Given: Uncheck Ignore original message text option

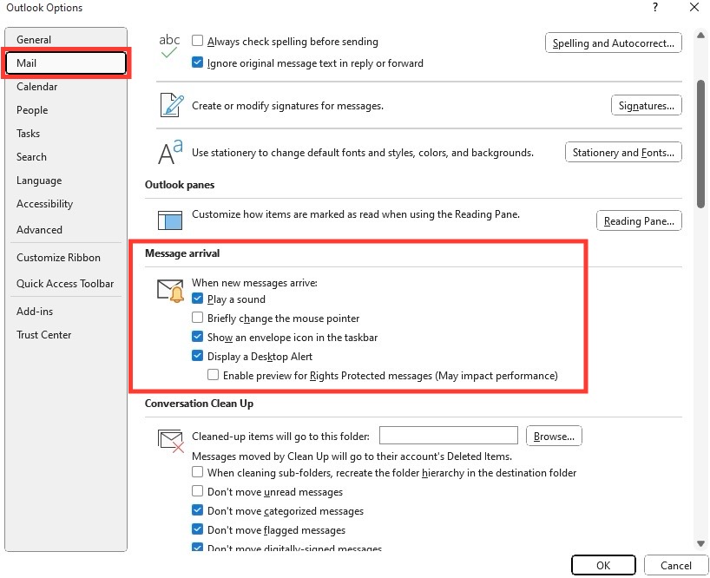Looking at the screenshot, I should (x=197, y=62).
